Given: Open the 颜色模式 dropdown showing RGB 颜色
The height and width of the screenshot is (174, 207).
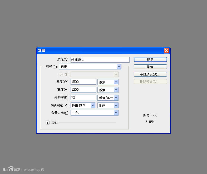Looking at the screenshot, I should click(83, 105).
